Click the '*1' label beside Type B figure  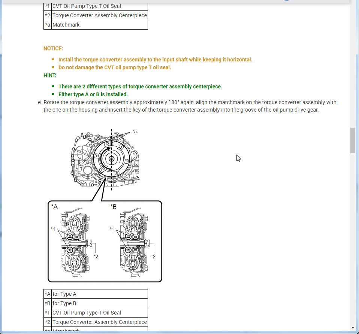(x=112, y=229)
